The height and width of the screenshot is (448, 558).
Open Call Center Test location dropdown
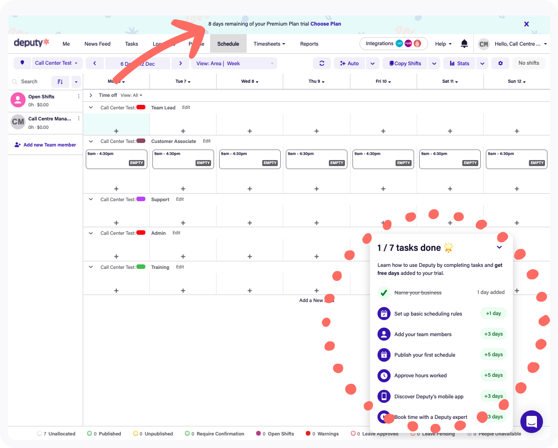tap(57, 63)
